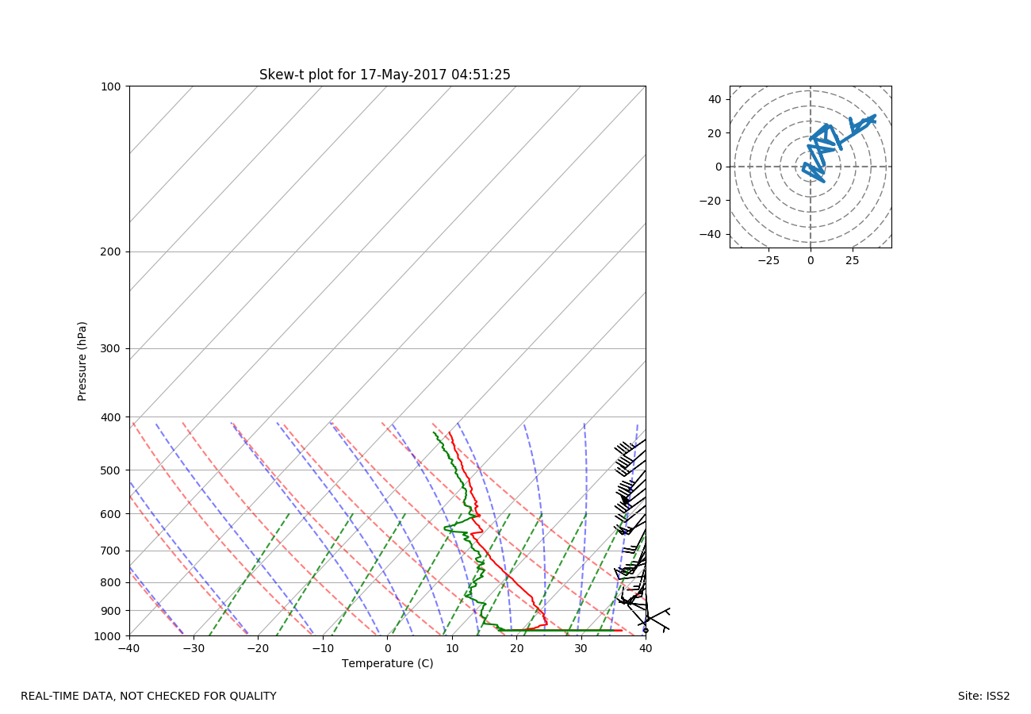Pick the 800 pressure tick label
Viewport: 1031px width, 714px height.
click(112, 582)
